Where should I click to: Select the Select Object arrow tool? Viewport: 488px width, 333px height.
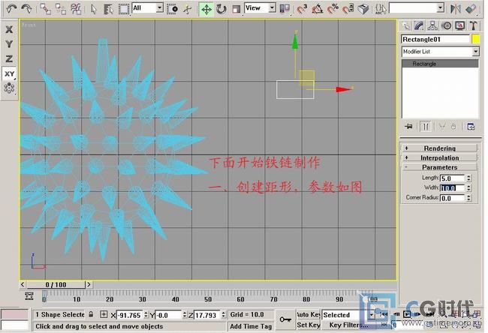(93, 9)
